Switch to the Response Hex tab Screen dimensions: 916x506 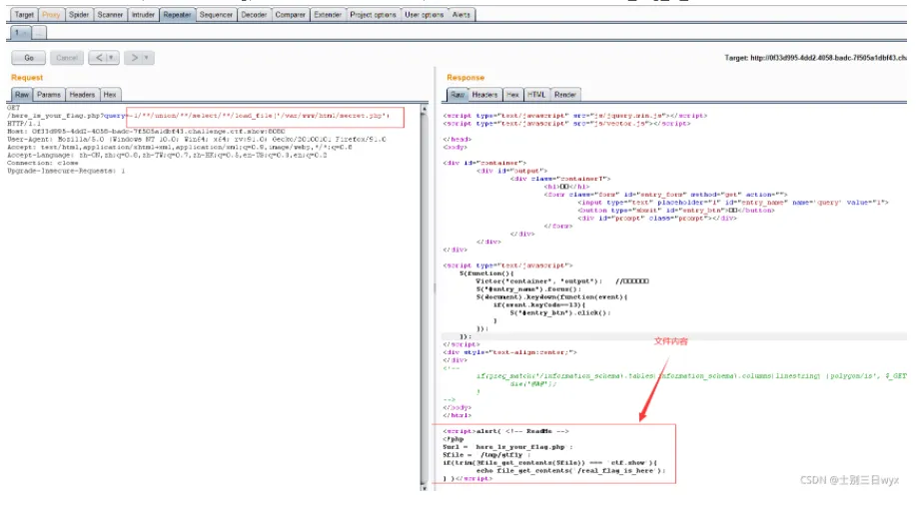pos(512,95)
